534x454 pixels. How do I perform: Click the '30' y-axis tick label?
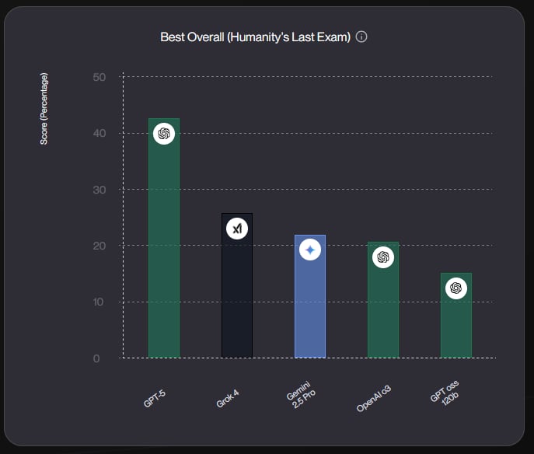coord(99,190)
